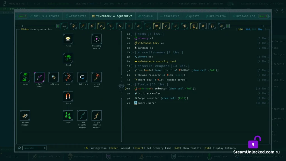Select the hands equipment slot
286x161 pixels.
[25, 77]
